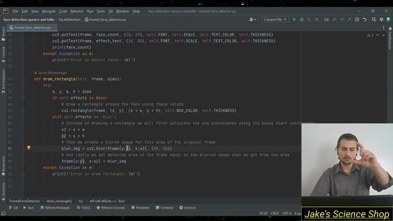Viewport: 393px width, 221px height.
Task: Open the Refactor menu
Action: (x=77, y=11)
